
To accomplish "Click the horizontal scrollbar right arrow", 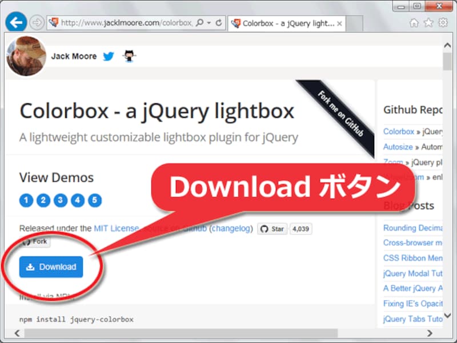I will (430, 333).
